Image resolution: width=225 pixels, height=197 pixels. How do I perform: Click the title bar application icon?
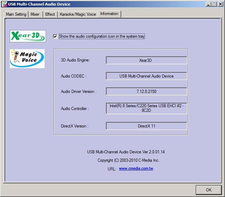coord(4,4)
